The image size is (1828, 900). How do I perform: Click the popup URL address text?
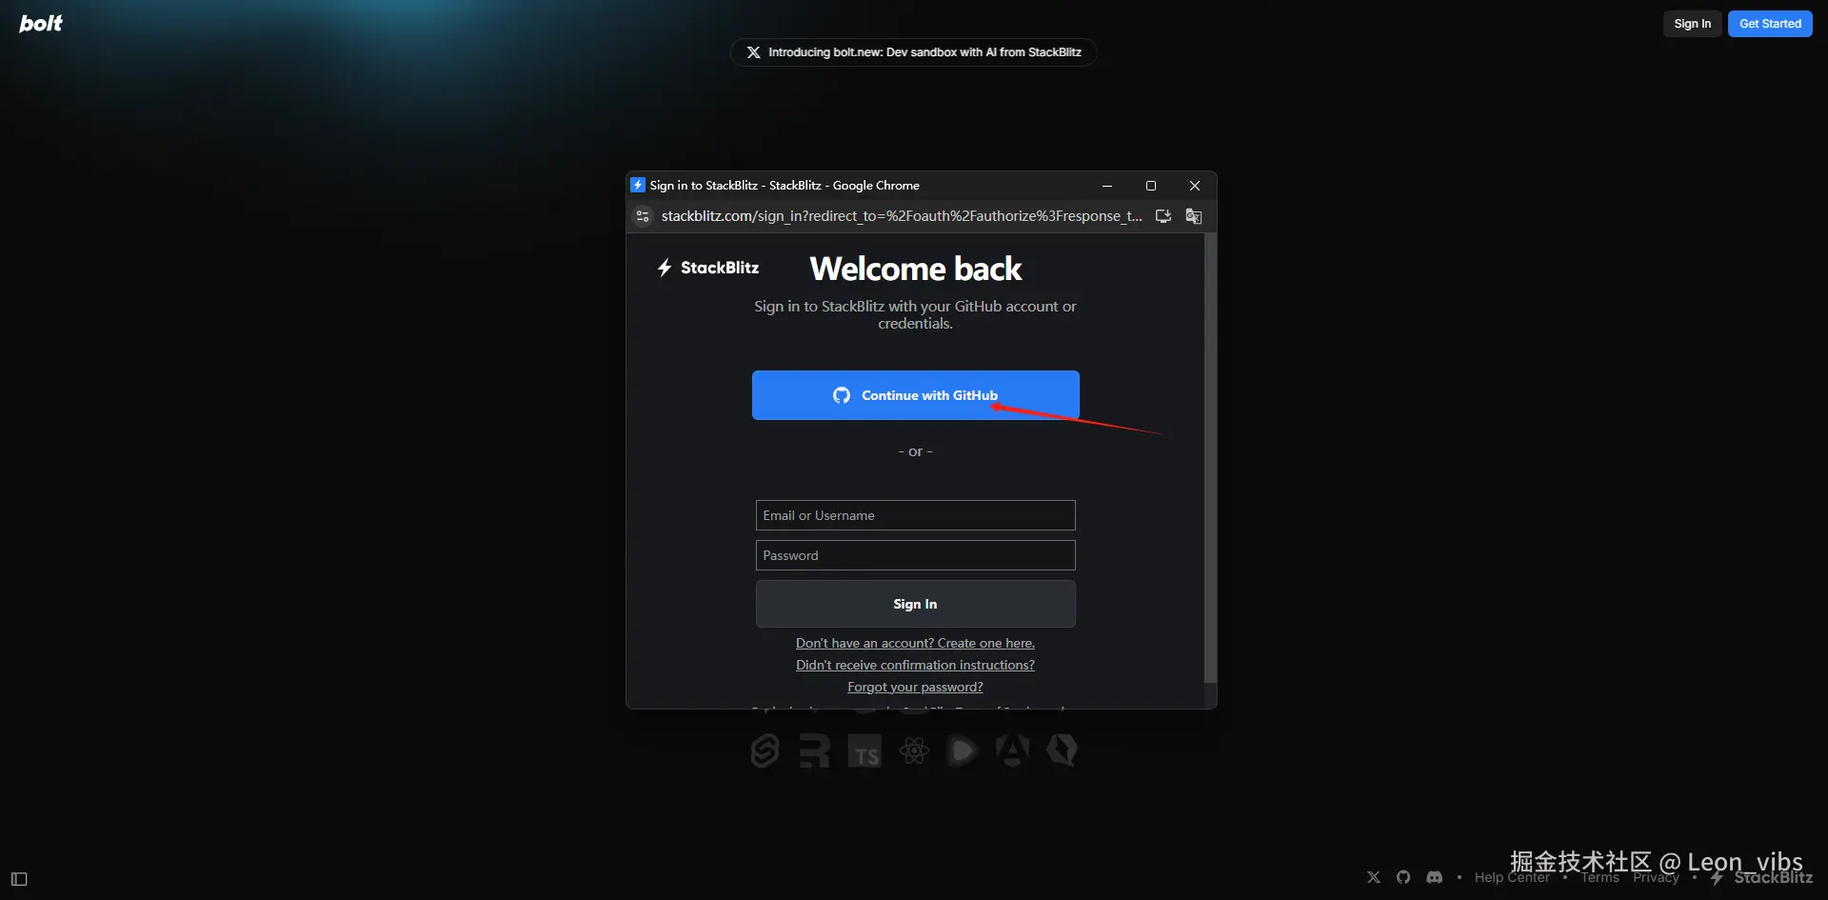point(901,216)
